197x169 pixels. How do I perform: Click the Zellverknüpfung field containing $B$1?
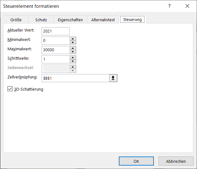click(x=75, y=78)
